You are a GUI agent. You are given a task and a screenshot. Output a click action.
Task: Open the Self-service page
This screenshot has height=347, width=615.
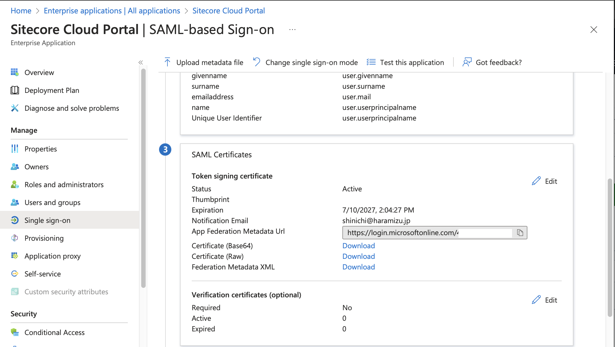(69, 274)
